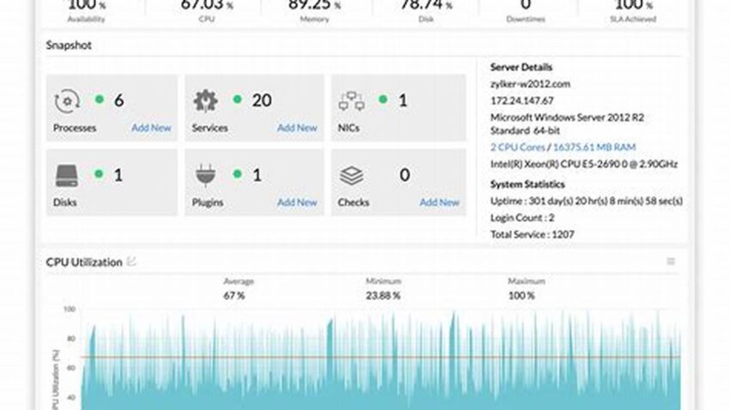Click the Services count 20

[x=262, y=100]
